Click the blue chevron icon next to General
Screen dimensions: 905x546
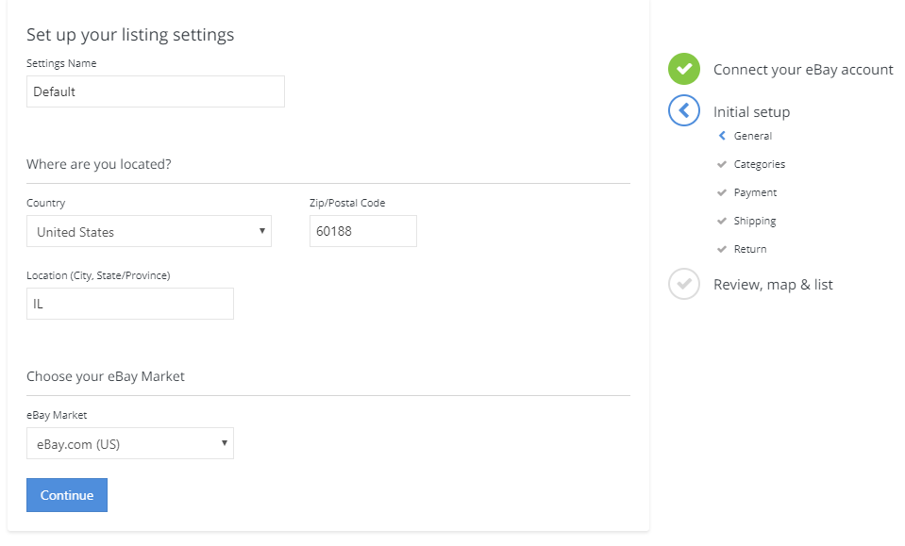(722, 136)
